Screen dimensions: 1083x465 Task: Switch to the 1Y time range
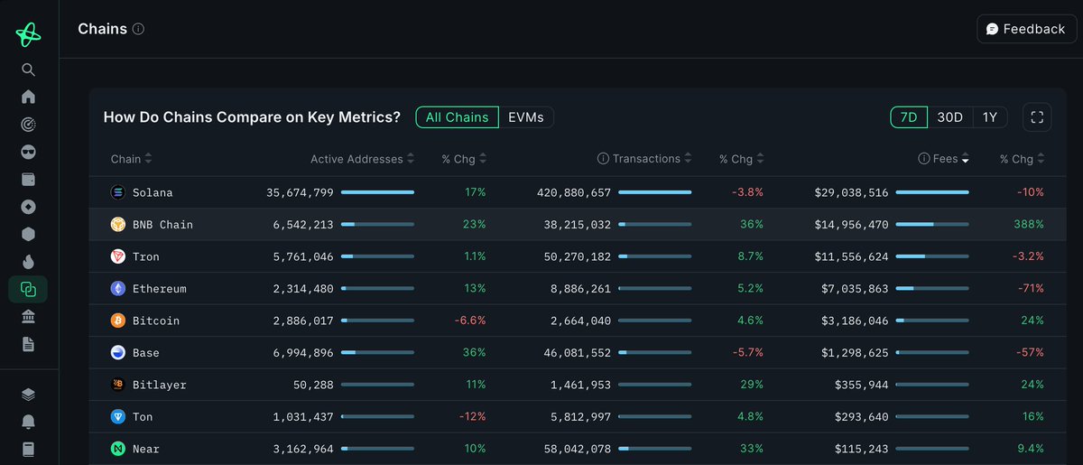pos(990,117)
